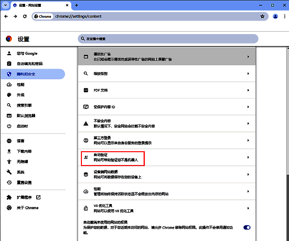
Task: Open the tab search dropdown arrow
Action: click(5, 5)
